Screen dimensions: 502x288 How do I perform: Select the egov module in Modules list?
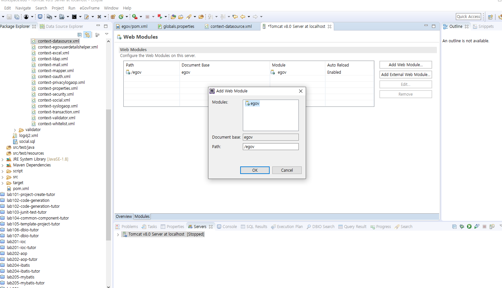click(252, 104)
